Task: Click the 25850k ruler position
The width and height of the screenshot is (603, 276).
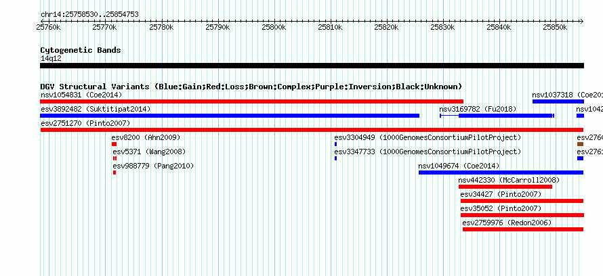Action: click(x=556, y=27)
